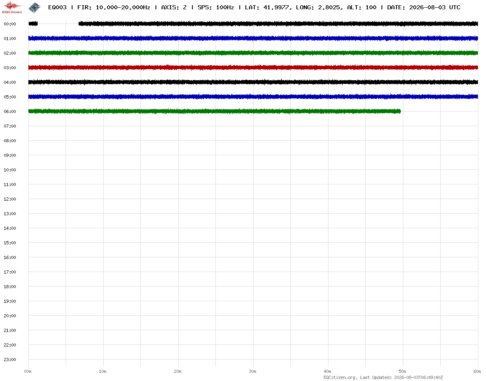Click the 02:00 hour label
The height and width of the screenshot is (381, 486).
click(10, 53)
